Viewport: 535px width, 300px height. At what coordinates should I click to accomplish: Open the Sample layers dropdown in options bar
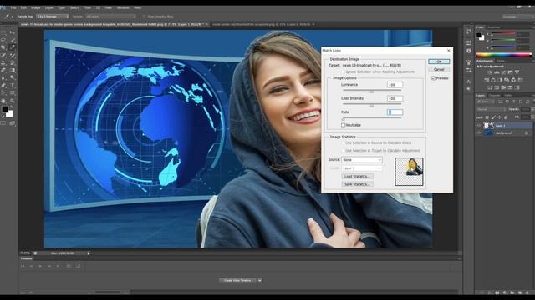[x=110, y=17]
